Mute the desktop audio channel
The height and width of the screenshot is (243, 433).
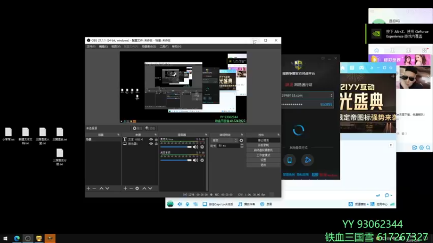[195, 160]
